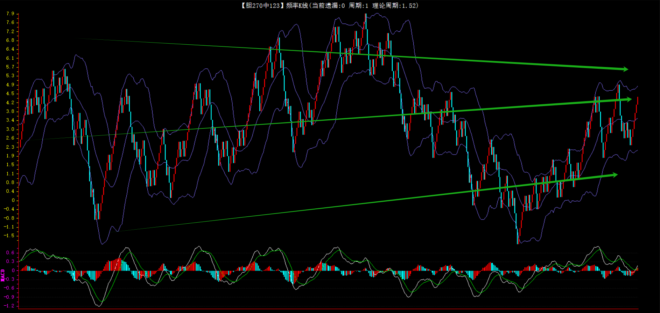Click the -1.2 label on the MACD axis

click(9, 306)
